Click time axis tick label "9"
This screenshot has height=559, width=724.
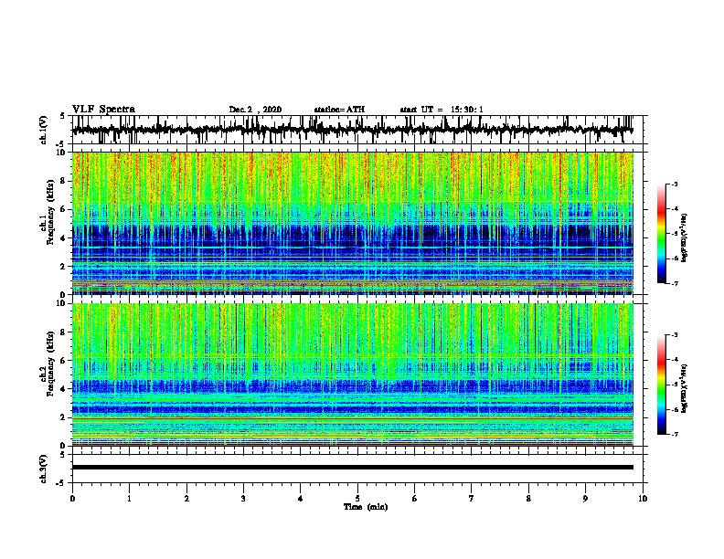585,499
